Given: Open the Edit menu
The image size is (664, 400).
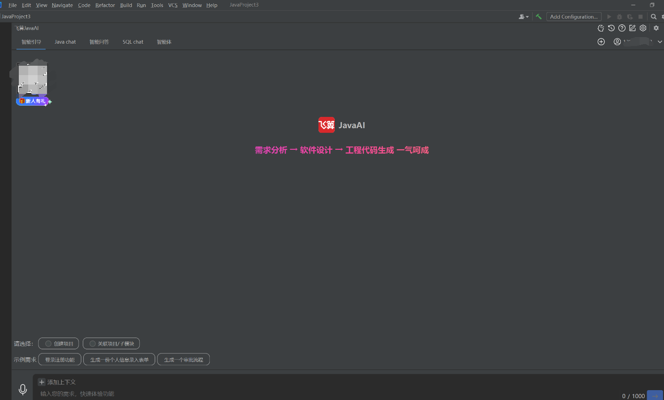Looking at the screenshot, I should [x=26, y=5].
